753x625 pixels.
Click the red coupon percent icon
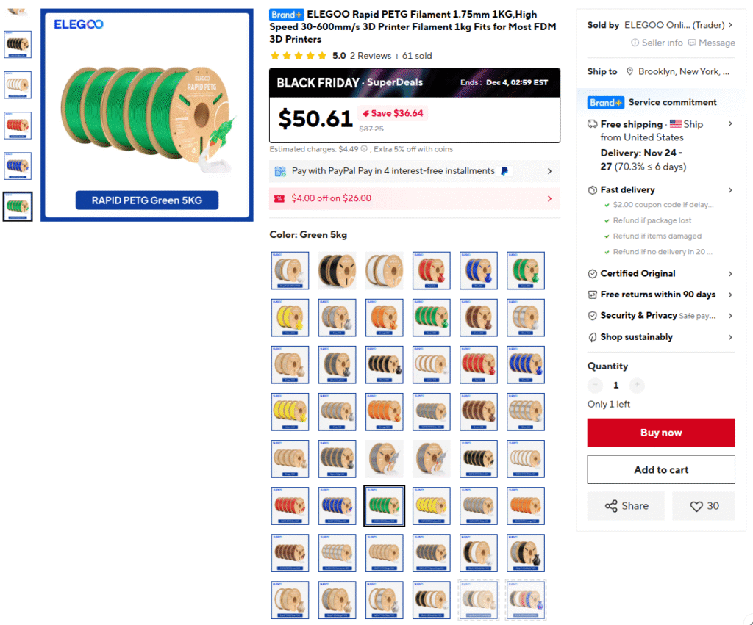tap(279, 198)
